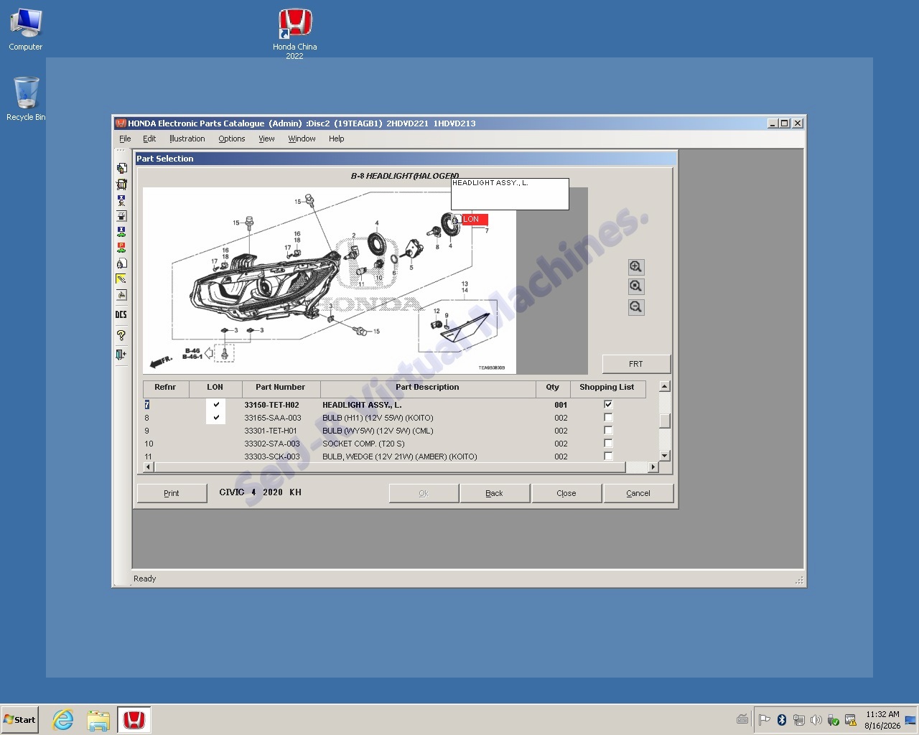919x735 pixels.
Task: Click the middle magnifier icon to reset zoom
Action: click(636, 286)
